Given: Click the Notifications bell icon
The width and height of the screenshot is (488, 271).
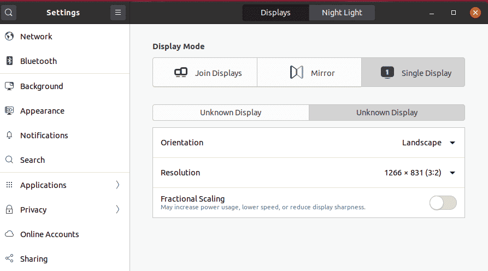Looking at the screenshot, I should pos(9,135).
